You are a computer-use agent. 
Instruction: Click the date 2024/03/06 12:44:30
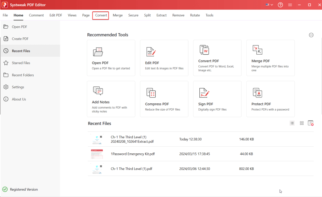click(x=195, y=169)
